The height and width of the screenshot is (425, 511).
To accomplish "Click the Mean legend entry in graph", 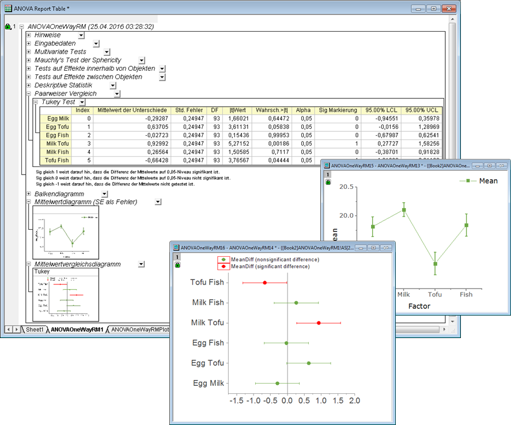I will 478,181.
